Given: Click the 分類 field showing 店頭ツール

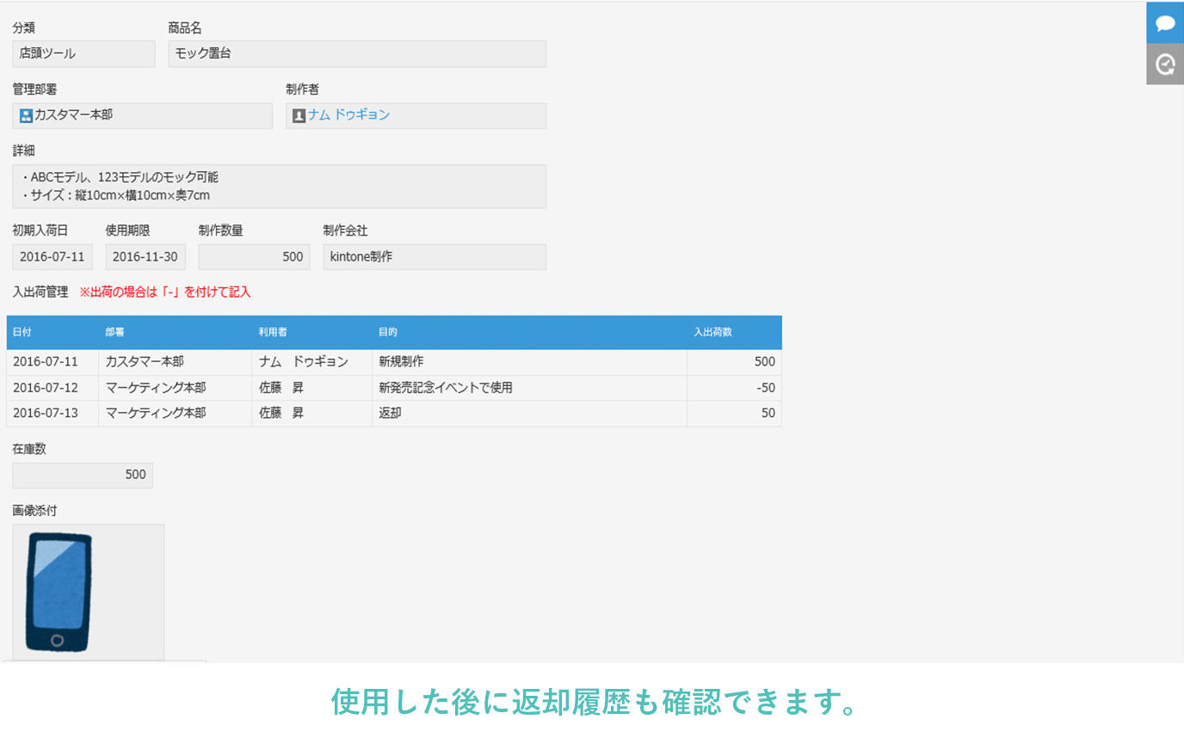Looking at the screenshot, I should tap(83, 53).
